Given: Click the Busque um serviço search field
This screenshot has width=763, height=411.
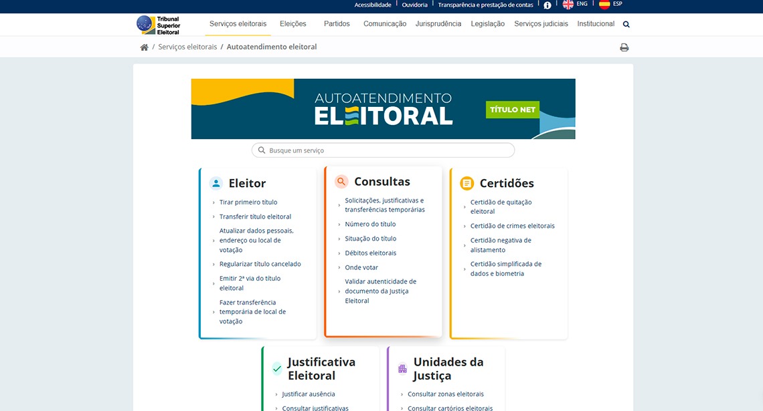Looking at the screenshot, I should 383,150.
